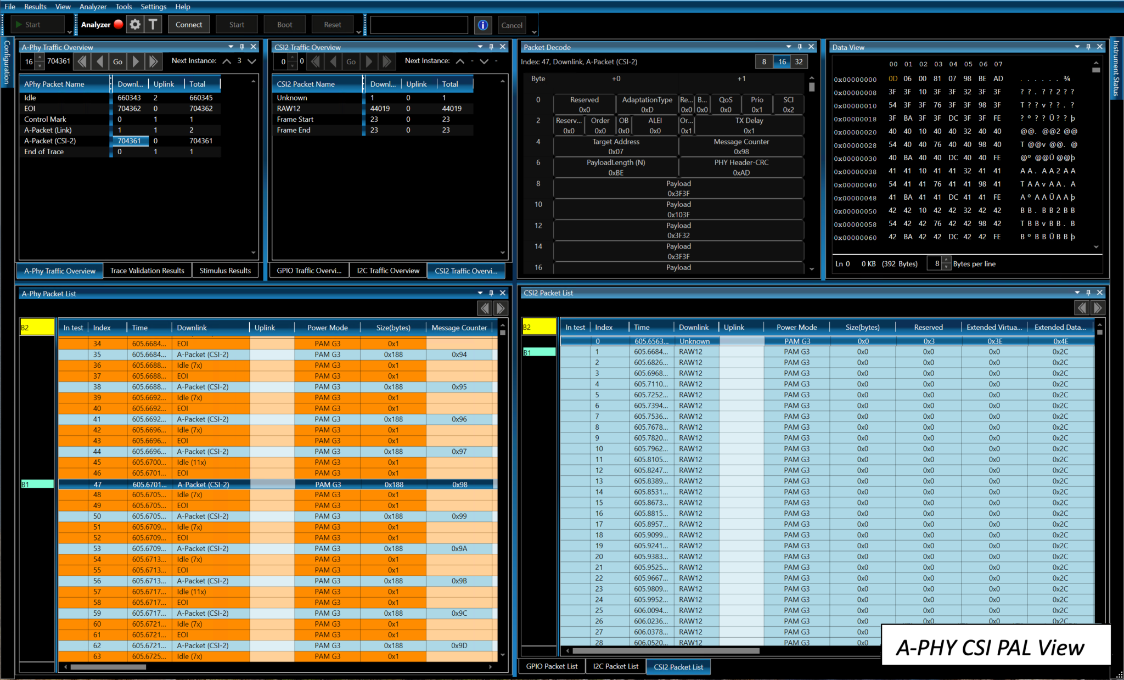Screen dimensions: 1124x680
Task: Click the Next Instance down chevron
Action: tap(251, 61)
